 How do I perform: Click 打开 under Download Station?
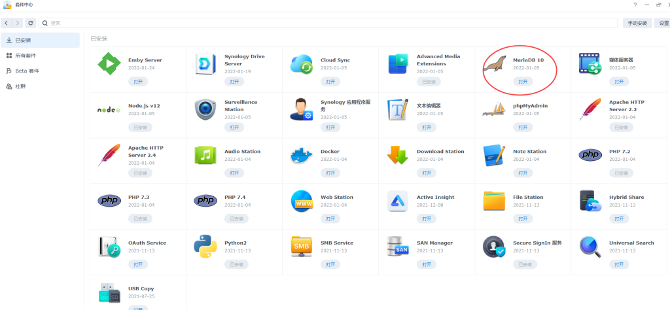pyautogui.click(x=427, y=173)
